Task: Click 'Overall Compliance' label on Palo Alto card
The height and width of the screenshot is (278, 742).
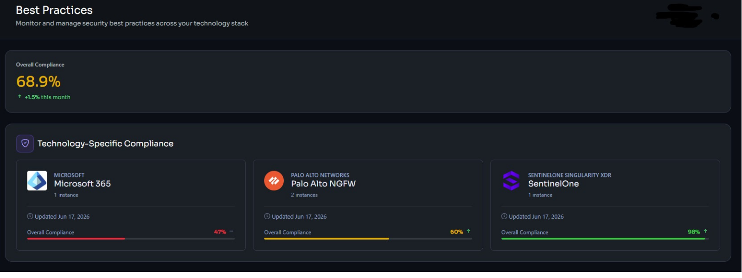Action: 288,233
